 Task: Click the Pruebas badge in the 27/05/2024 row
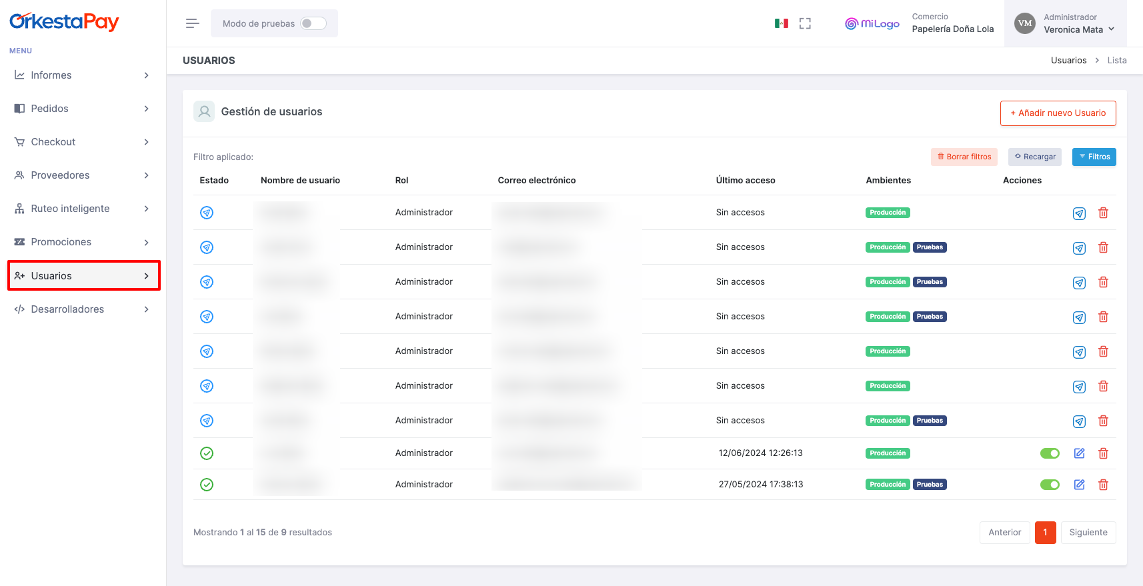(x=930, y=485)
